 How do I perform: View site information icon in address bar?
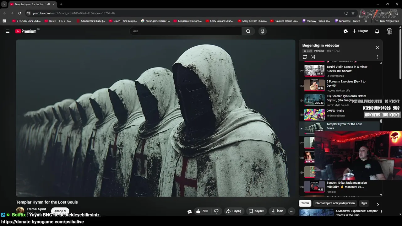pos(29,13)
